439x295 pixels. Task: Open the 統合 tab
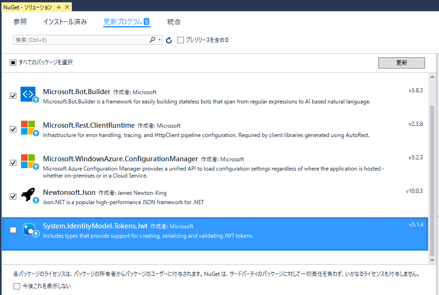pos(174,22)
